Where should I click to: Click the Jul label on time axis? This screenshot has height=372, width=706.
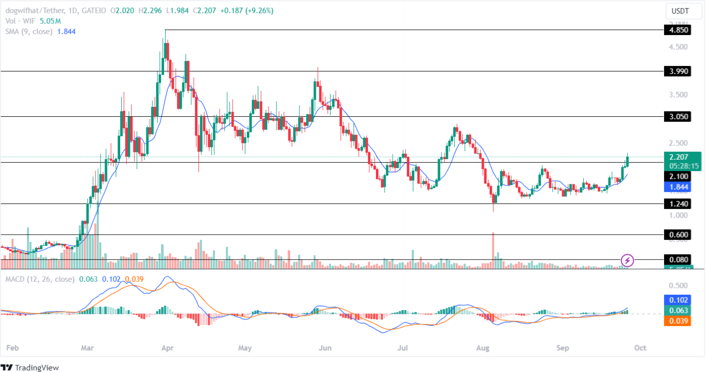pos(403,348)
